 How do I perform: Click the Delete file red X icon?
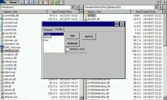click(x=46, y=2)
